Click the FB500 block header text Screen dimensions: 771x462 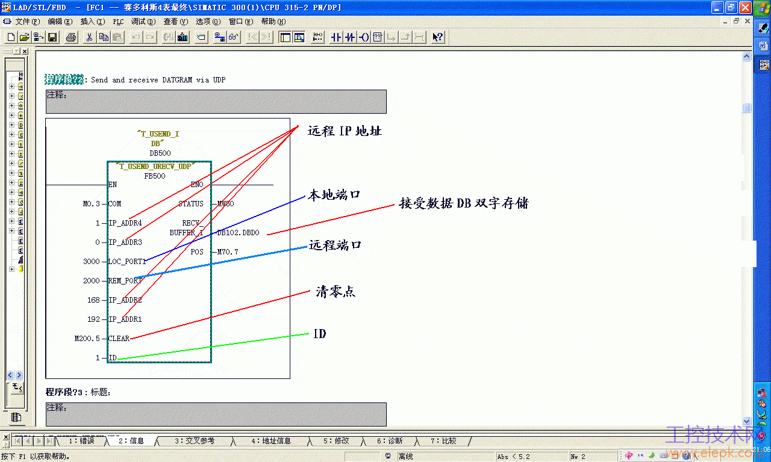pos(155,176)
